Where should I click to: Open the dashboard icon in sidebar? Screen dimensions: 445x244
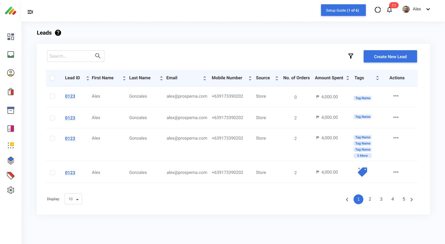(11, 37)
